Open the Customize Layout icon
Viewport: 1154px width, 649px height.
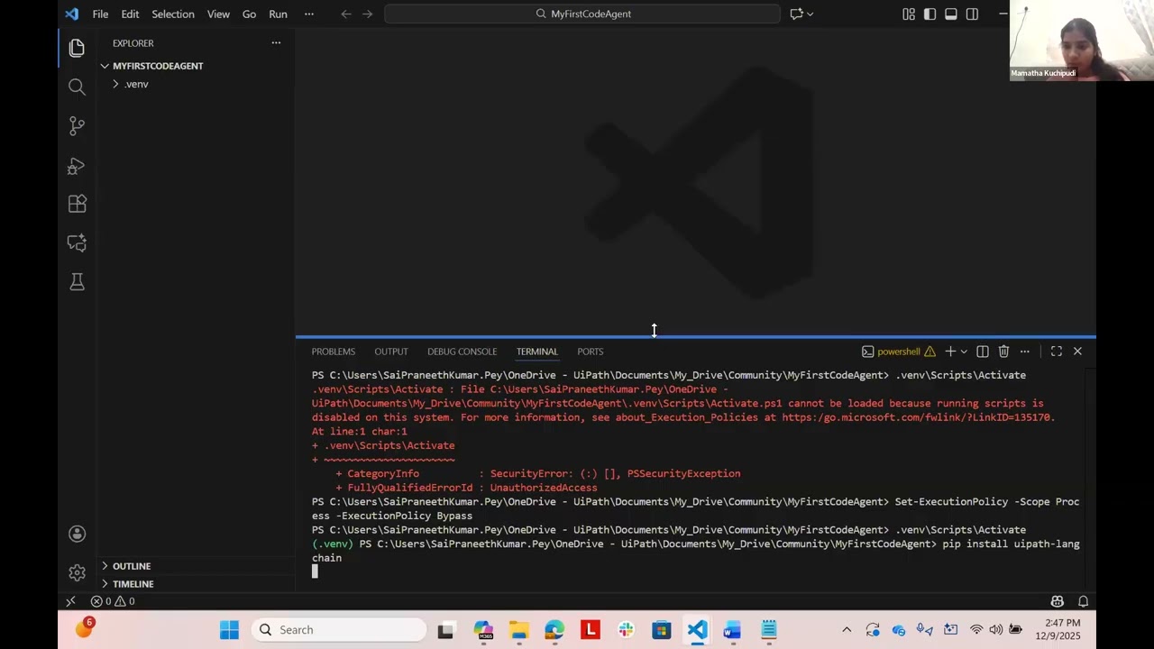(909, 14)
